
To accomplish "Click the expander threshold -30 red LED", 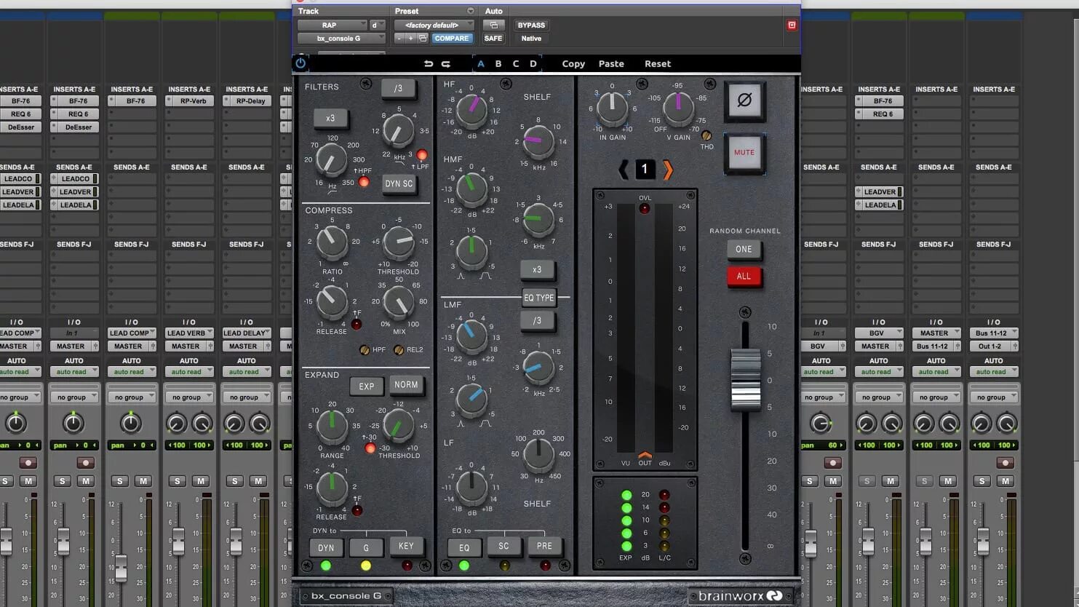I will tap(370, 448).
